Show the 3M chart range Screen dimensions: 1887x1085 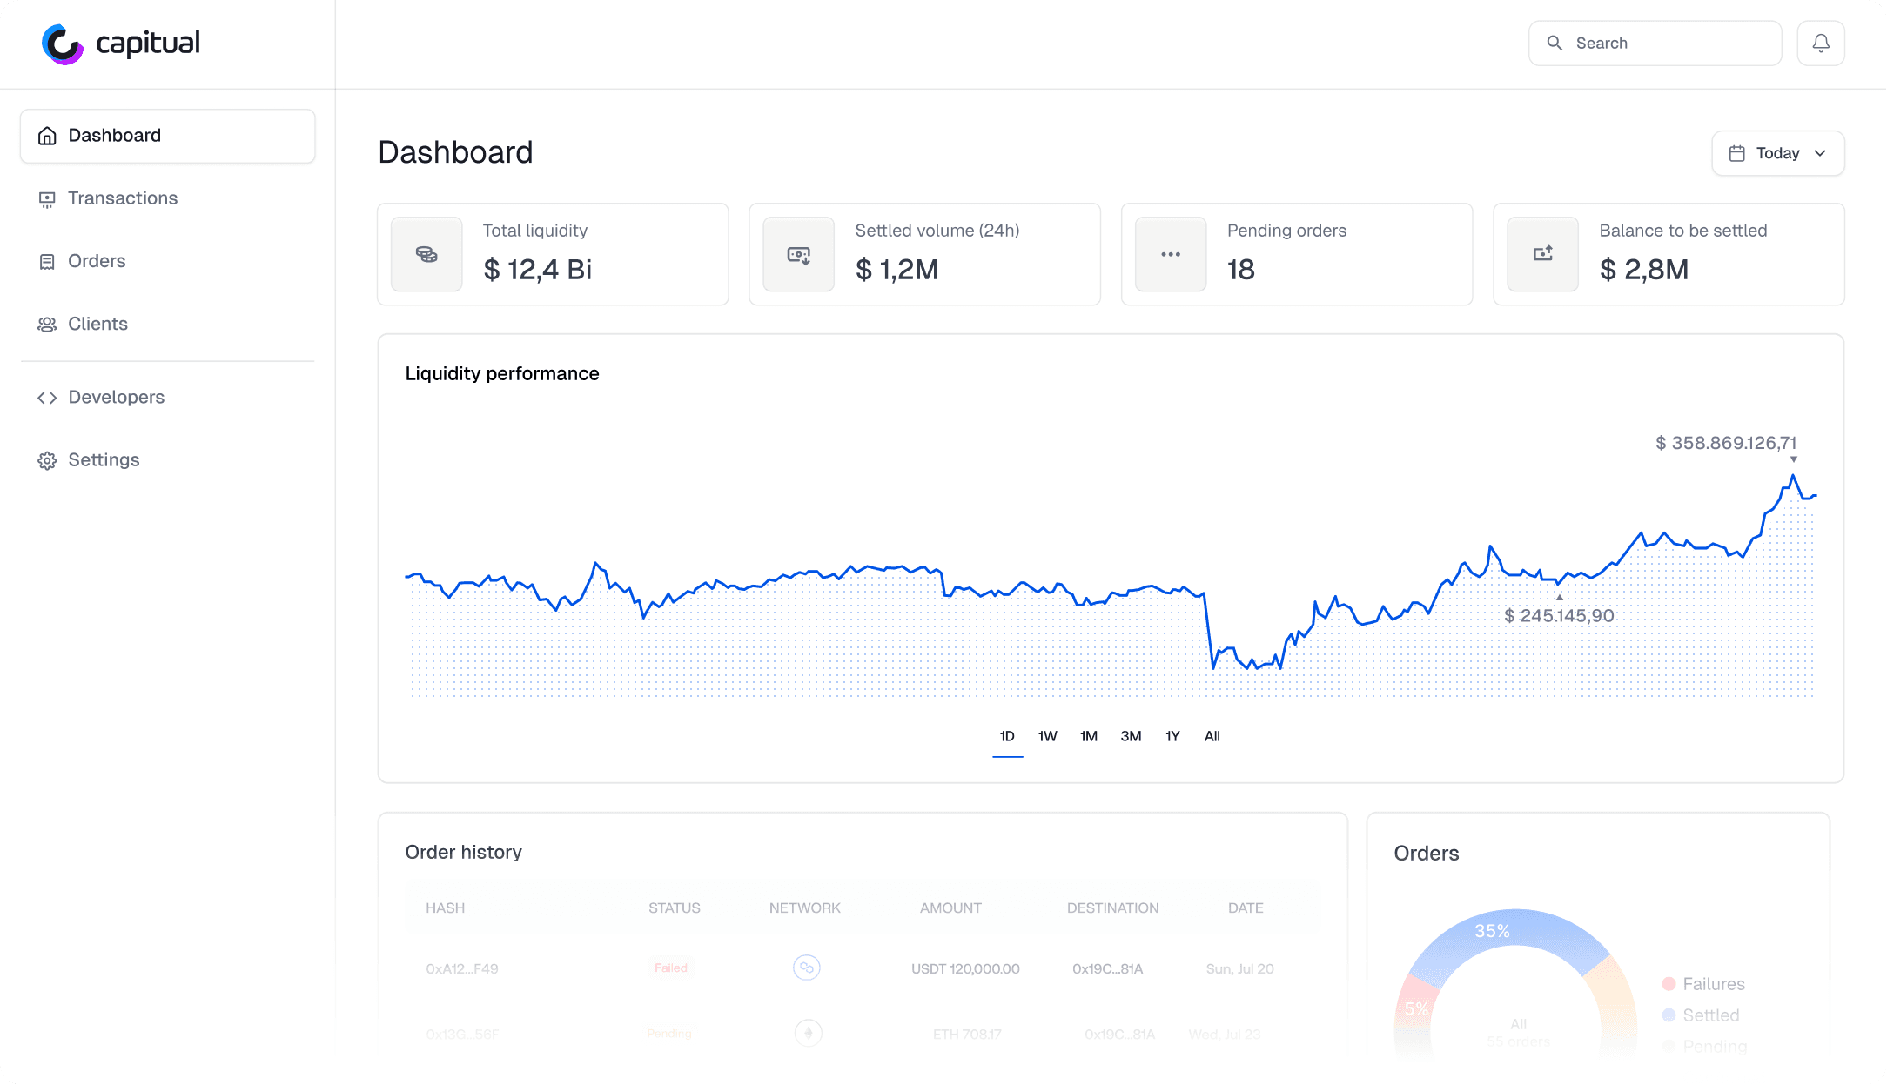pos(1131,736)
